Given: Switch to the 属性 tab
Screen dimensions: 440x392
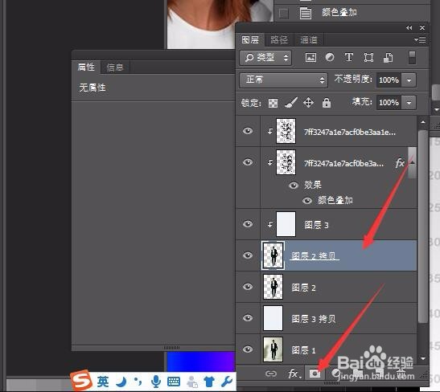Looking at the screenshot, I should point(86,67).
